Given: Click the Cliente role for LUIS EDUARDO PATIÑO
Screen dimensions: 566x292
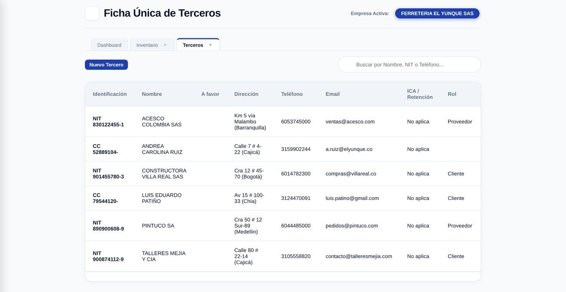Looking at the screenshot, I should 456,198.
